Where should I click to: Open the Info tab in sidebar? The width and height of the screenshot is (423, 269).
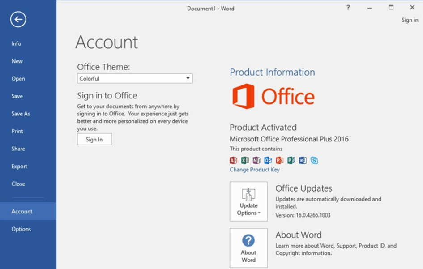tap(16, 44)
